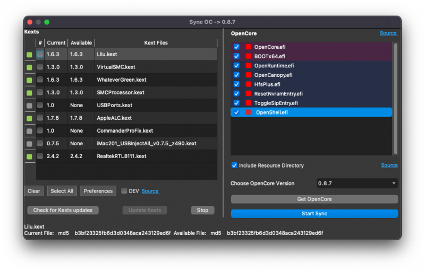Click the red status square next to OpenRuntime.efi
The height and width of the screenshot is (271, 425).
[x=248, y=65]
